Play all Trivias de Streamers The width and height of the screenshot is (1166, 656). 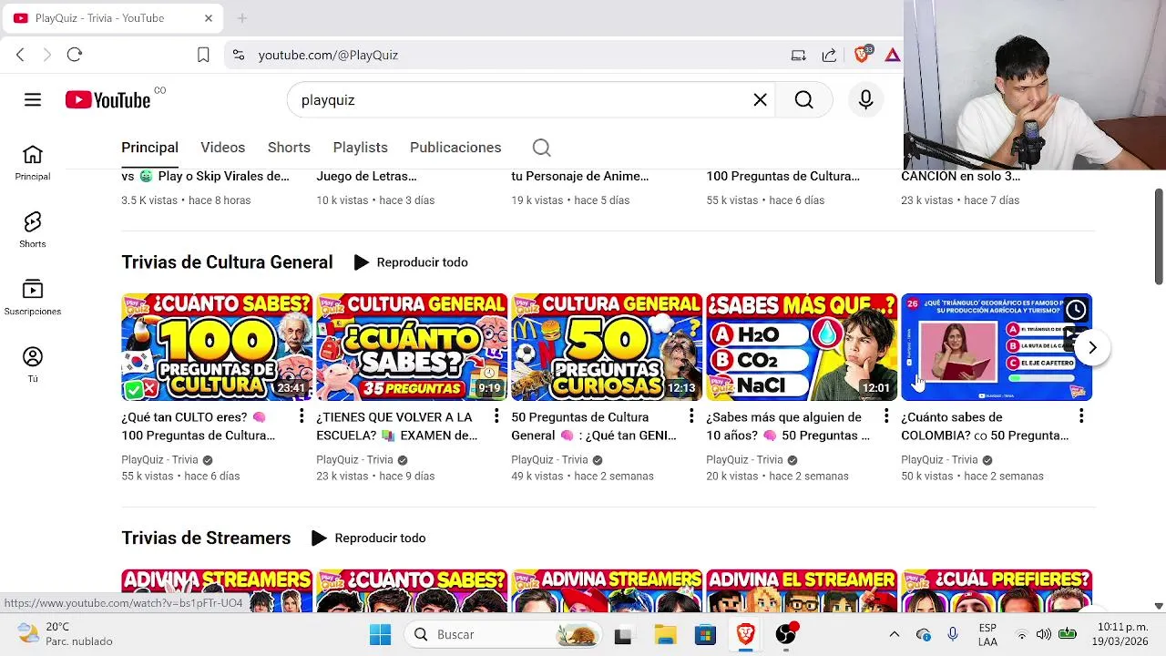coord(369,538)
